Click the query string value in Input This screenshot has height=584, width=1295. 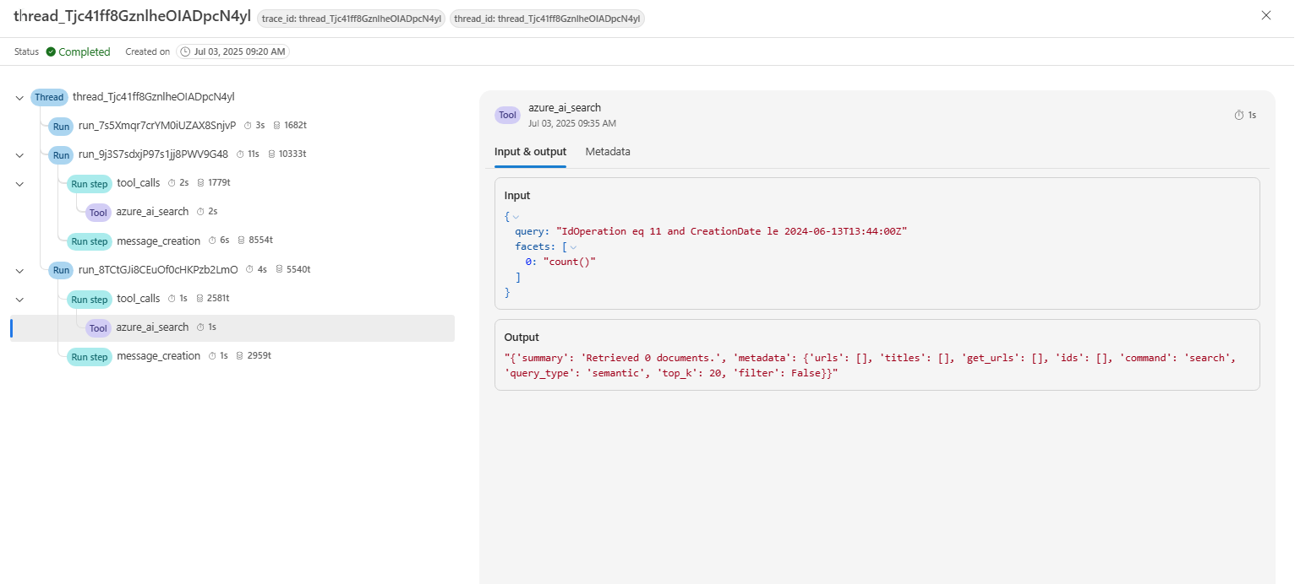pos(731,231)
